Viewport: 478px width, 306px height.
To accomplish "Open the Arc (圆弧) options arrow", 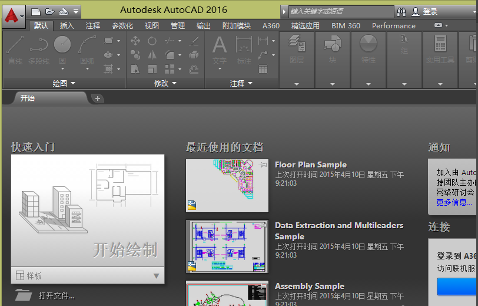I will (87, 69).
